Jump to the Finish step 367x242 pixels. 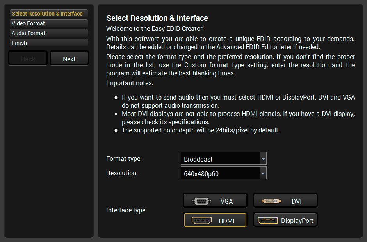[x=48, y=43]
